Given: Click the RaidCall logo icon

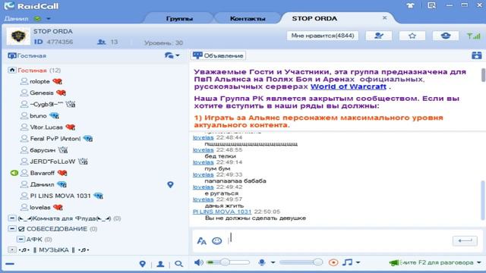Looking at the screenshot, I should pos(9,5).
